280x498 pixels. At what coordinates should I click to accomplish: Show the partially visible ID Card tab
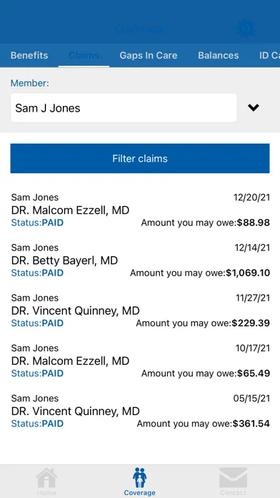pos(269,55)
